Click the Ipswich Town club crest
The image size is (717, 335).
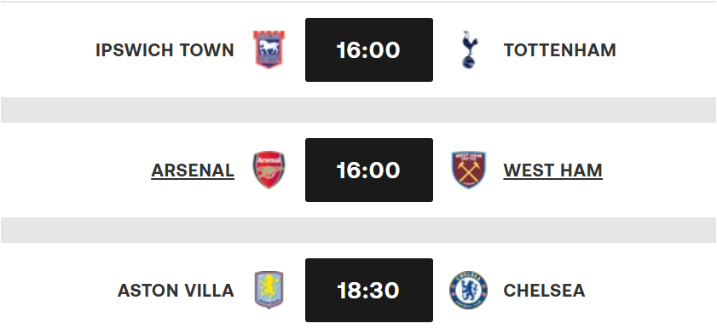pyautogui.click(x=269, y=49)
